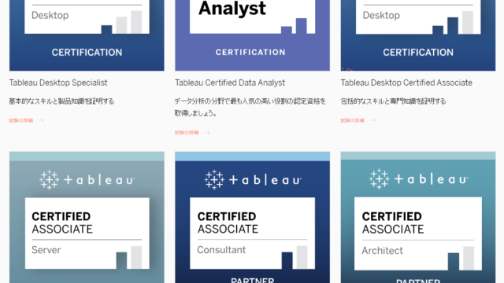Open the Tableau Desktop Specialist badge image
504x283 pixels.
point(87,35)
